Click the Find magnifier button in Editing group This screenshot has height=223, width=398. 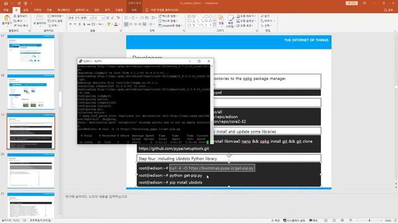pos(265,16)
